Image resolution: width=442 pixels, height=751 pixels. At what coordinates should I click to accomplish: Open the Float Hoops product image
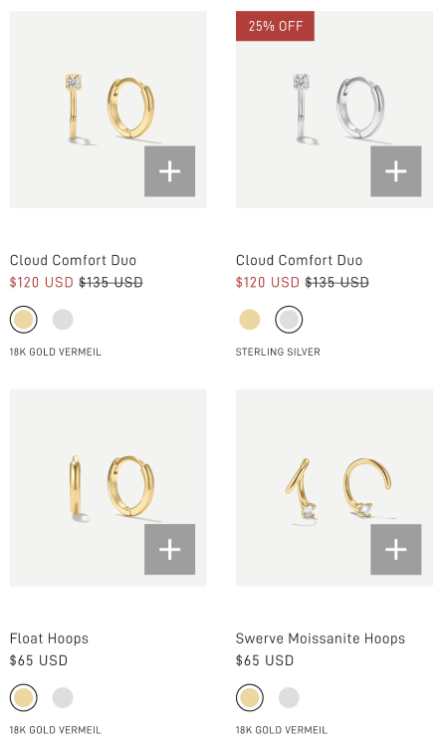[109, 488]
